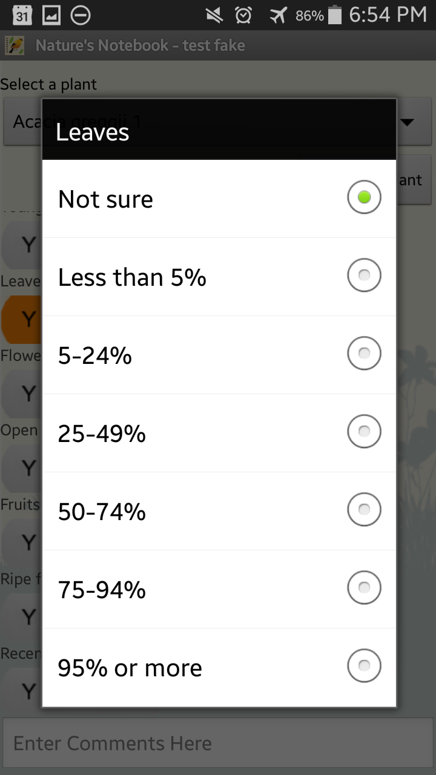Tap the Leaves dialog title bar
The height and width of the screenshot is (775, 436).
219,131
